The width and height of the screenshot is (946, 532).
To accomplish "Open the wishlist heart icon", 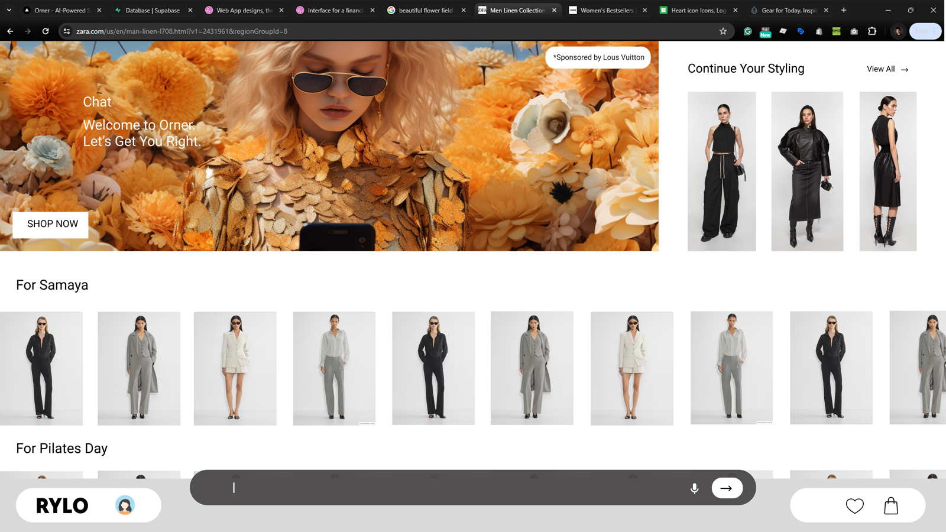I will pyautogui.click(x=854, y=506).
